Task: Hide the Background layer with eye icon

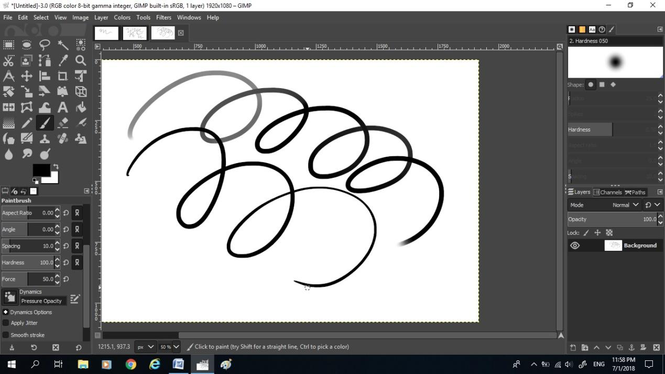Action: [575, 245]
